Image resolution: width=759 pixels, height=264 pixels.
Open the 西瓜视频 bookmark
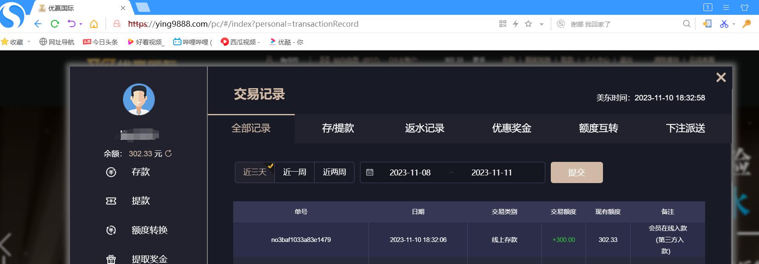click(x=240, y=42)
